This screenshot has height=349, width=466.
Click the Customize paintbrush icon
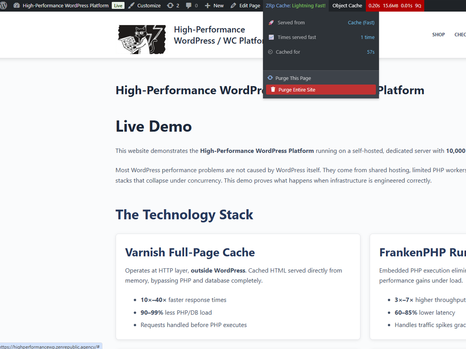[132, 5]
